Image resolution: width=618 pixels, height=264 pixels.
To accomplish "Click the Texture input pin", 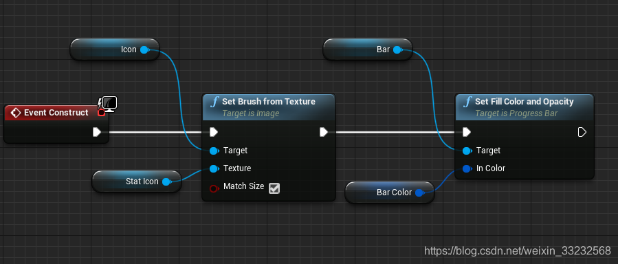I will [x=214, y=168].
